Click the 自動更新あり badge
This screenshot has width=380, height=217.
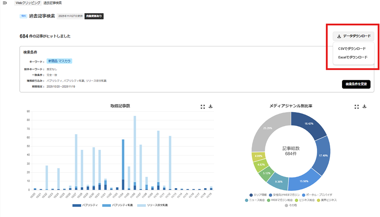pyautogui.click(x=94, y=16)
